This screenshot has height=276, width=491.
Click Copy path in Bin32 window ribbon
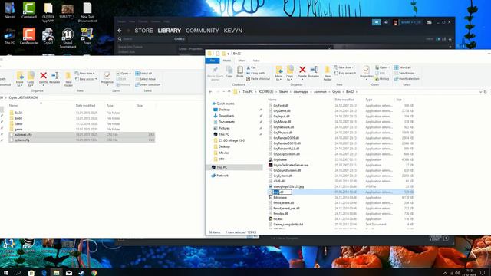[x=255, y=74]
